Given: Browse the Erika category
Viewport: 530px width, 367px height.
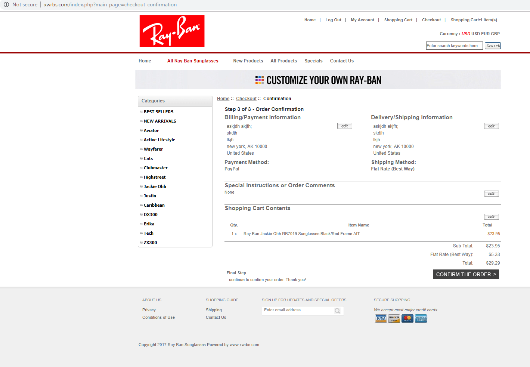Looking at the screenshot, I should (149, 224).
